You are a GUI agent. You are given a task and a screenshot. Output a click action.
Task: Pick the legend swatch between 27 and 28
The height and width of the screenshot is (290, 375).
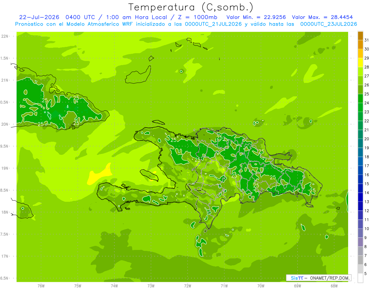360,72
